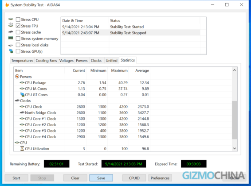Click the Maximum column header
The height and width of the screenshot is (186, 251).
click(x=118, y=70)
